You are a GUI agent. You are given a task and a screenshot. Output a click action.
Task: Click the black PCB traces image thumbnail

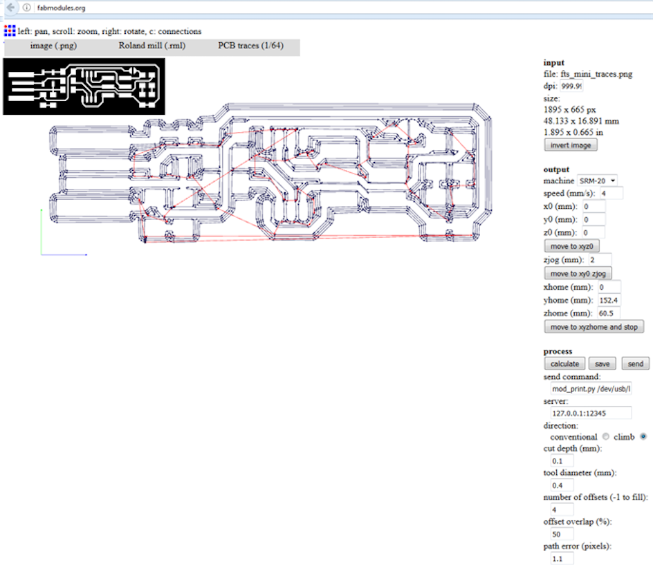[84, 86]
